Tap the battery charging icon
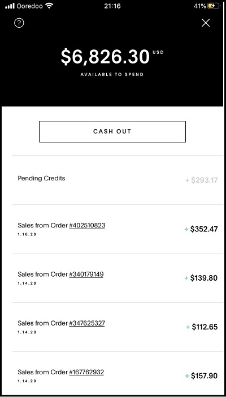 [214, 6]
